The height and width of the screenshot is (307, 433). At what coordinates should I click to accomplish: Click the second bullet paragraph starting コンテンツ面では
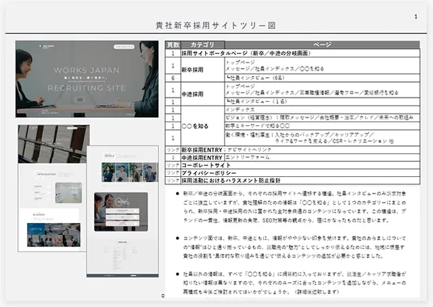point(294,247)
